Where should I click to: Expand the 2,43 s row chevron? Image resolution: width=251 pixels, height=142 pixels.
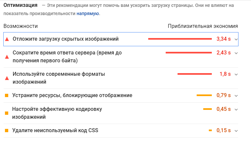coord(236,53)
